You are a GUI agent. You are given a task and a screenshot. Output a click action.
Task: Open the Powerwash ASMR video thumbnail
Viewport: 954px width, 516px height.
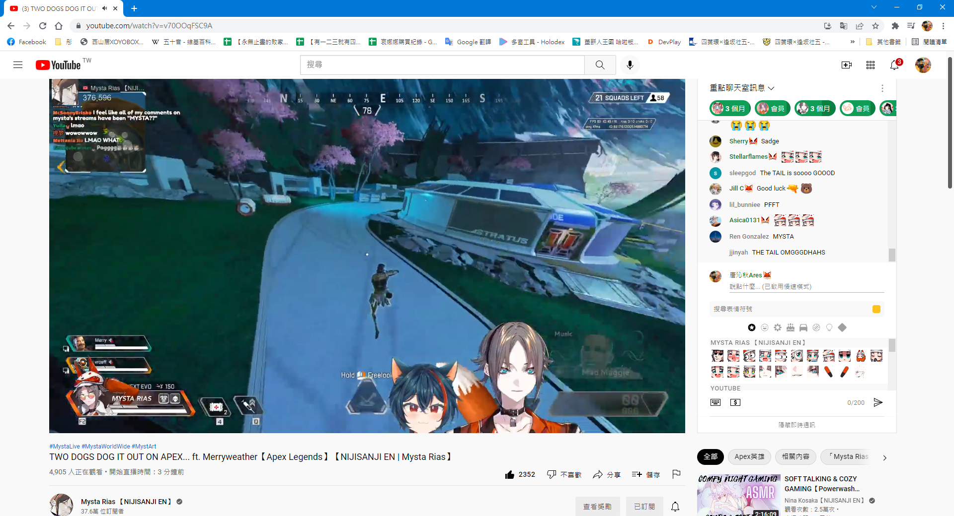(738, 495)
